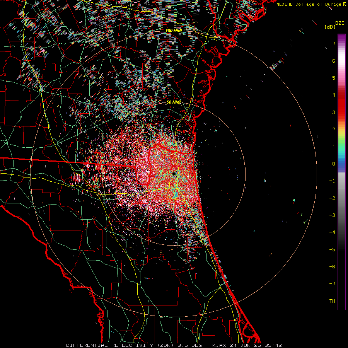The width and height of the screenshot is (348, 348).
Task: Click the gray -2 dB segment of color bar
Action: (x=341, y=198)
